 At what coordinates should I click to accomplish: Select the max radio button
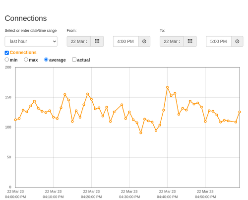pyautogui.click(x=26, y=60)
